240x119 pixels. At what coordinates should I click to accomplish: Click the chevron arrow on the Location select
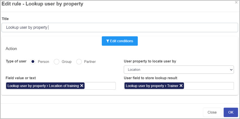(231, 70)
